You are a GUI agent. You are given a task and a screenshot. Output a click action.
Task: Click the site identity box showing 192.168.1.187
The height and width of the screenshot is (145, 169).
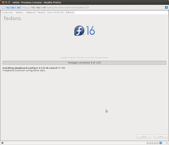pos(11,8)
